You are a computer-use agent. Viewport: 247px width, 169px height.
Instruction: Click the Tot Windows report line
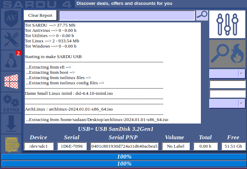[x=51, y=46]
